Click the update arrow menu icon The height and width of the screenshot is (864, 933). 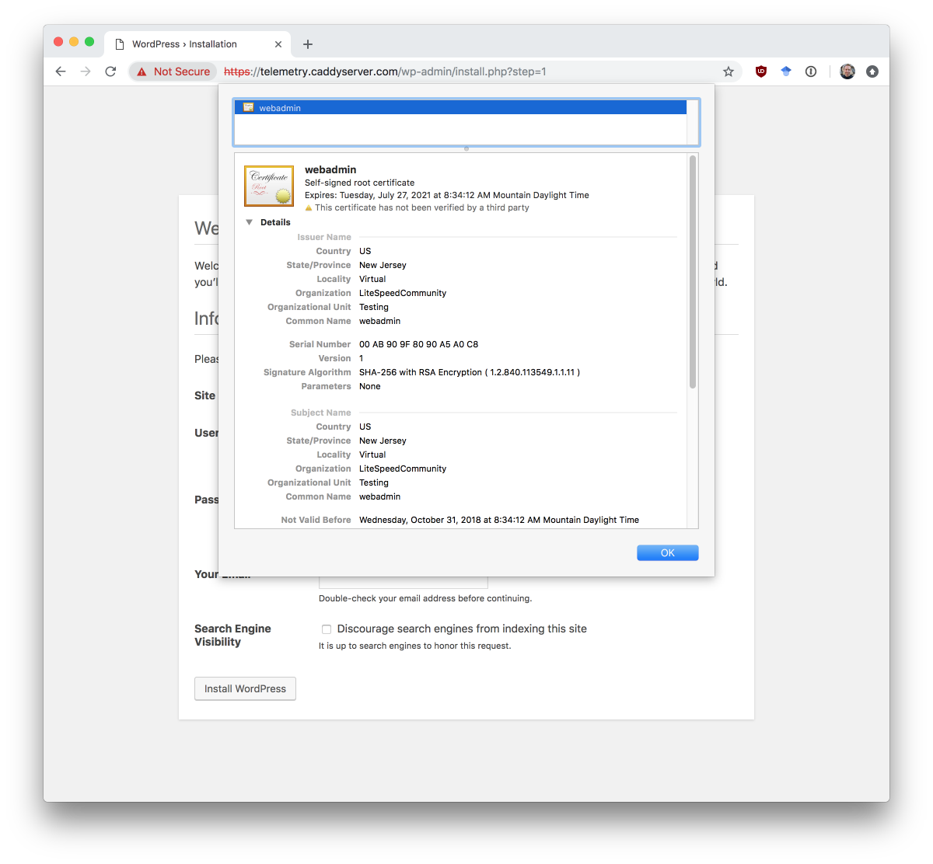tap(872, 71)
